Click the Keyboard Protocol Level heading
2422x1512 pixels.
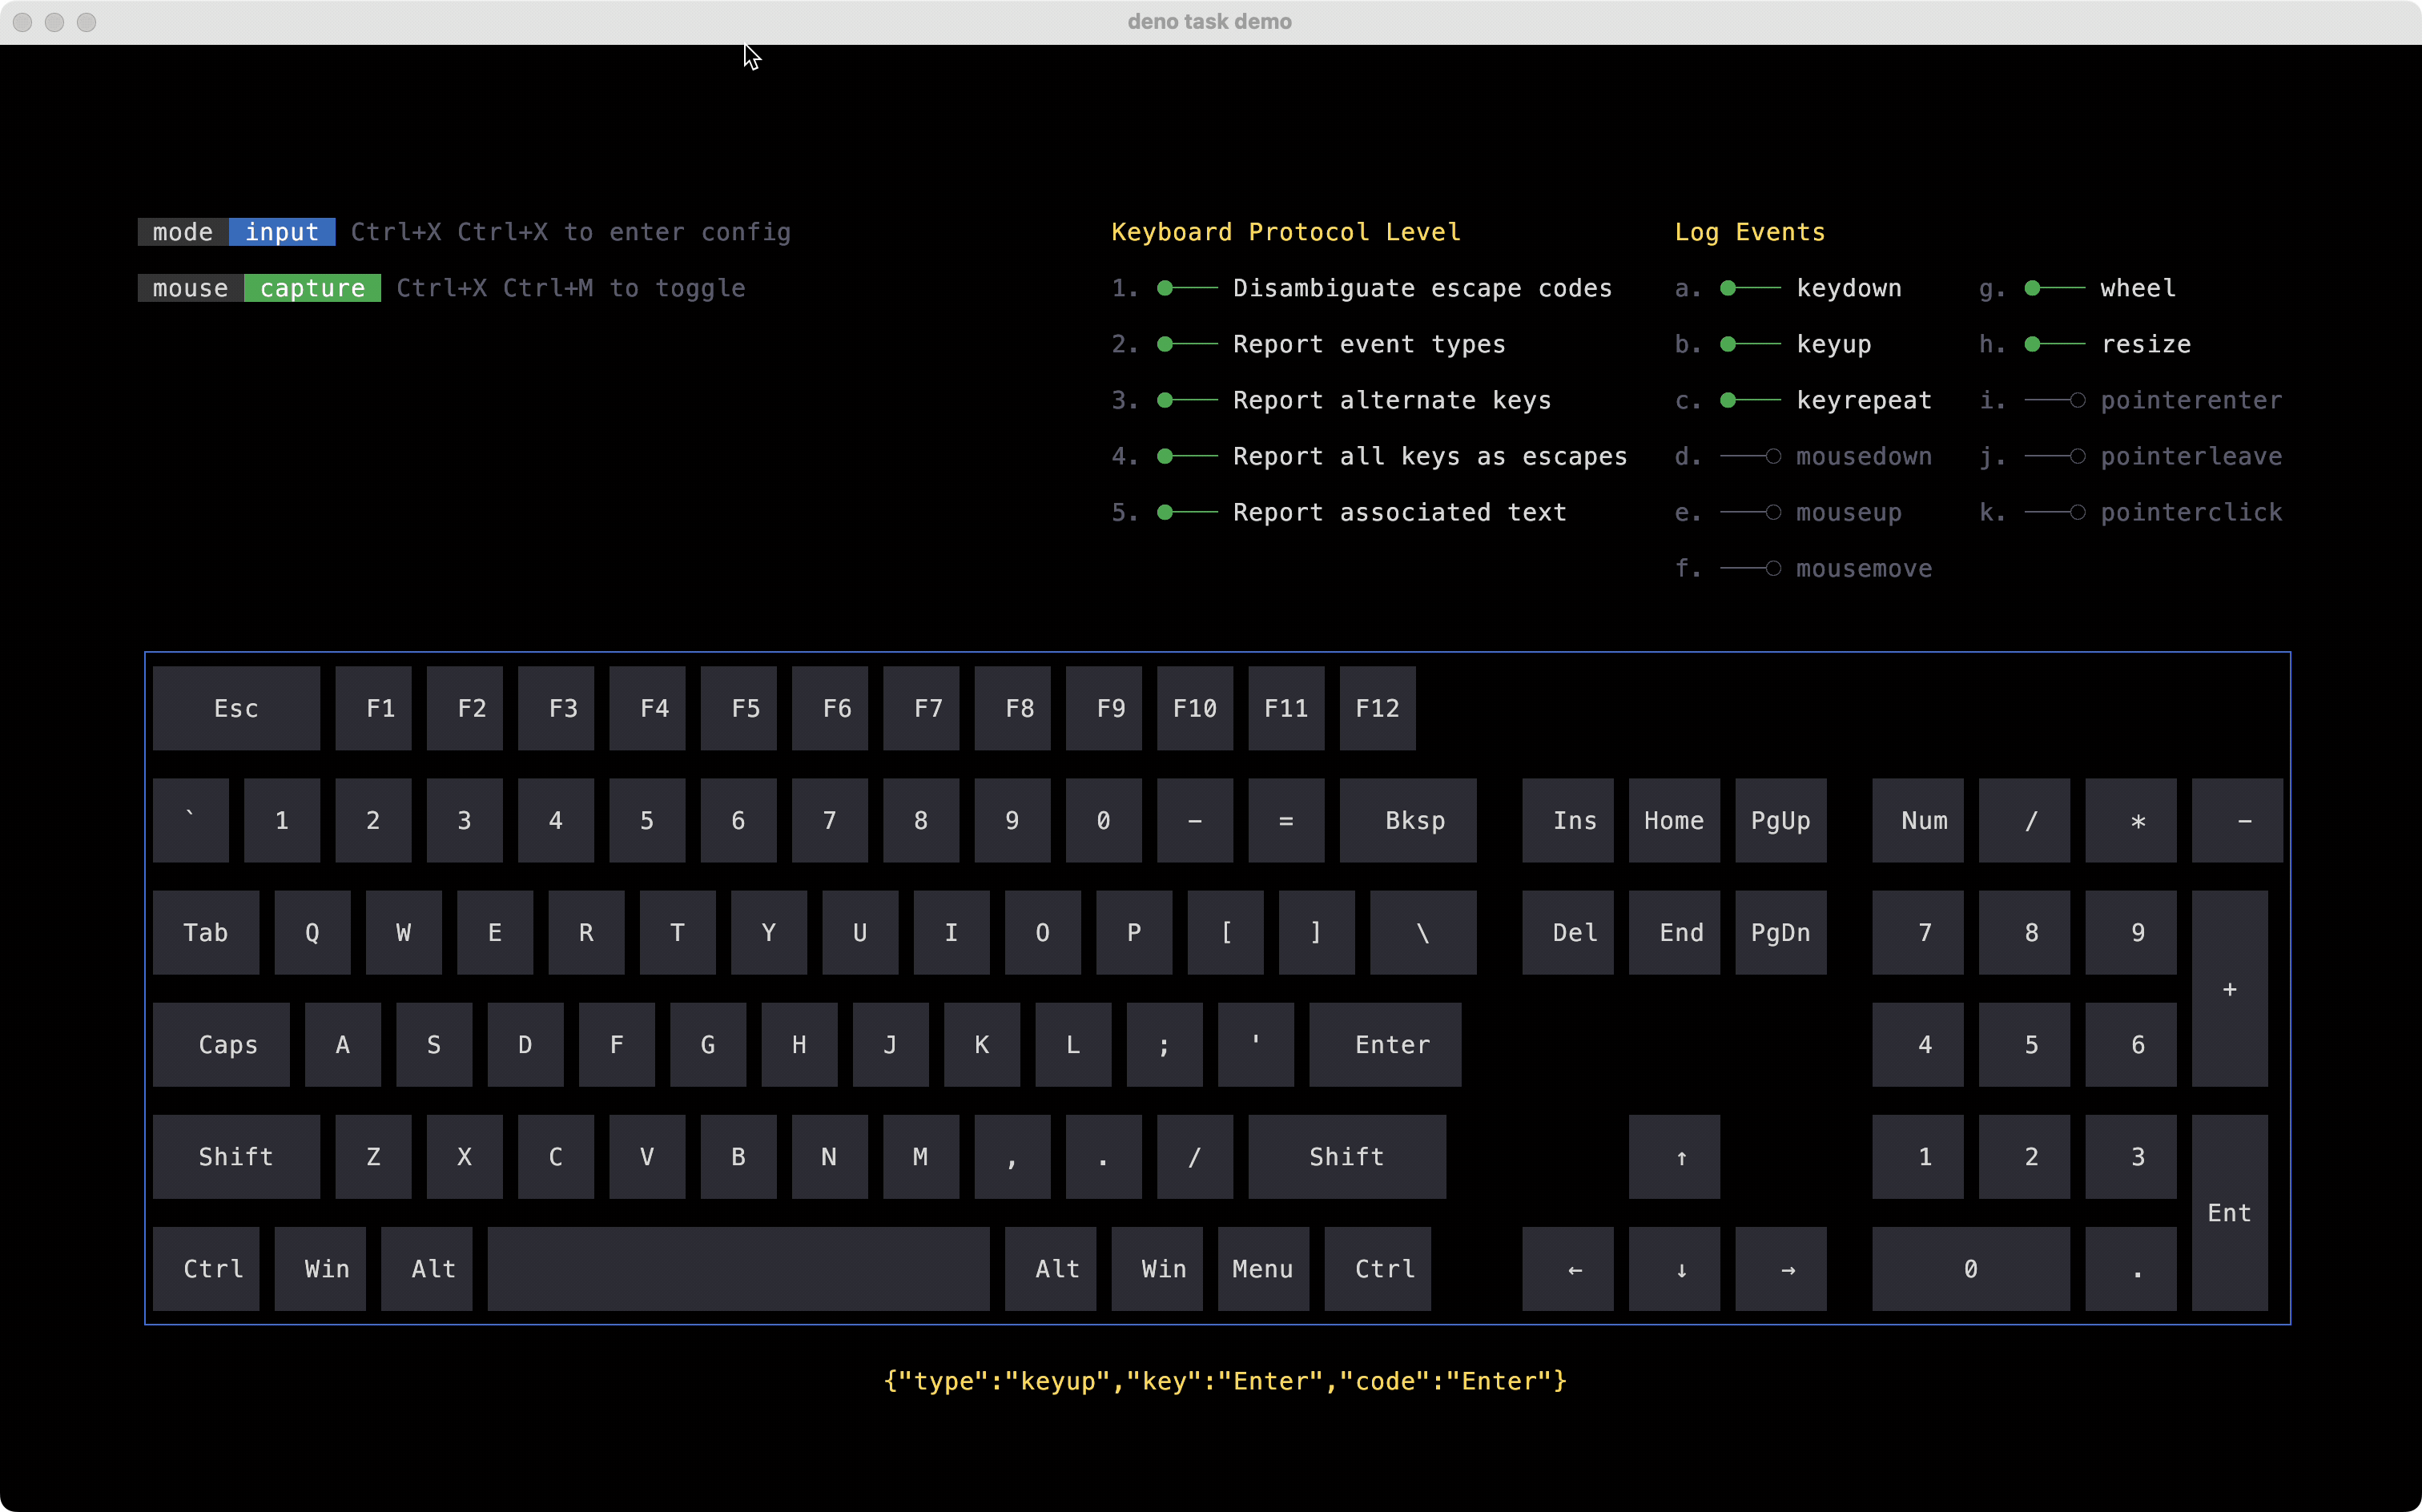1286,232
